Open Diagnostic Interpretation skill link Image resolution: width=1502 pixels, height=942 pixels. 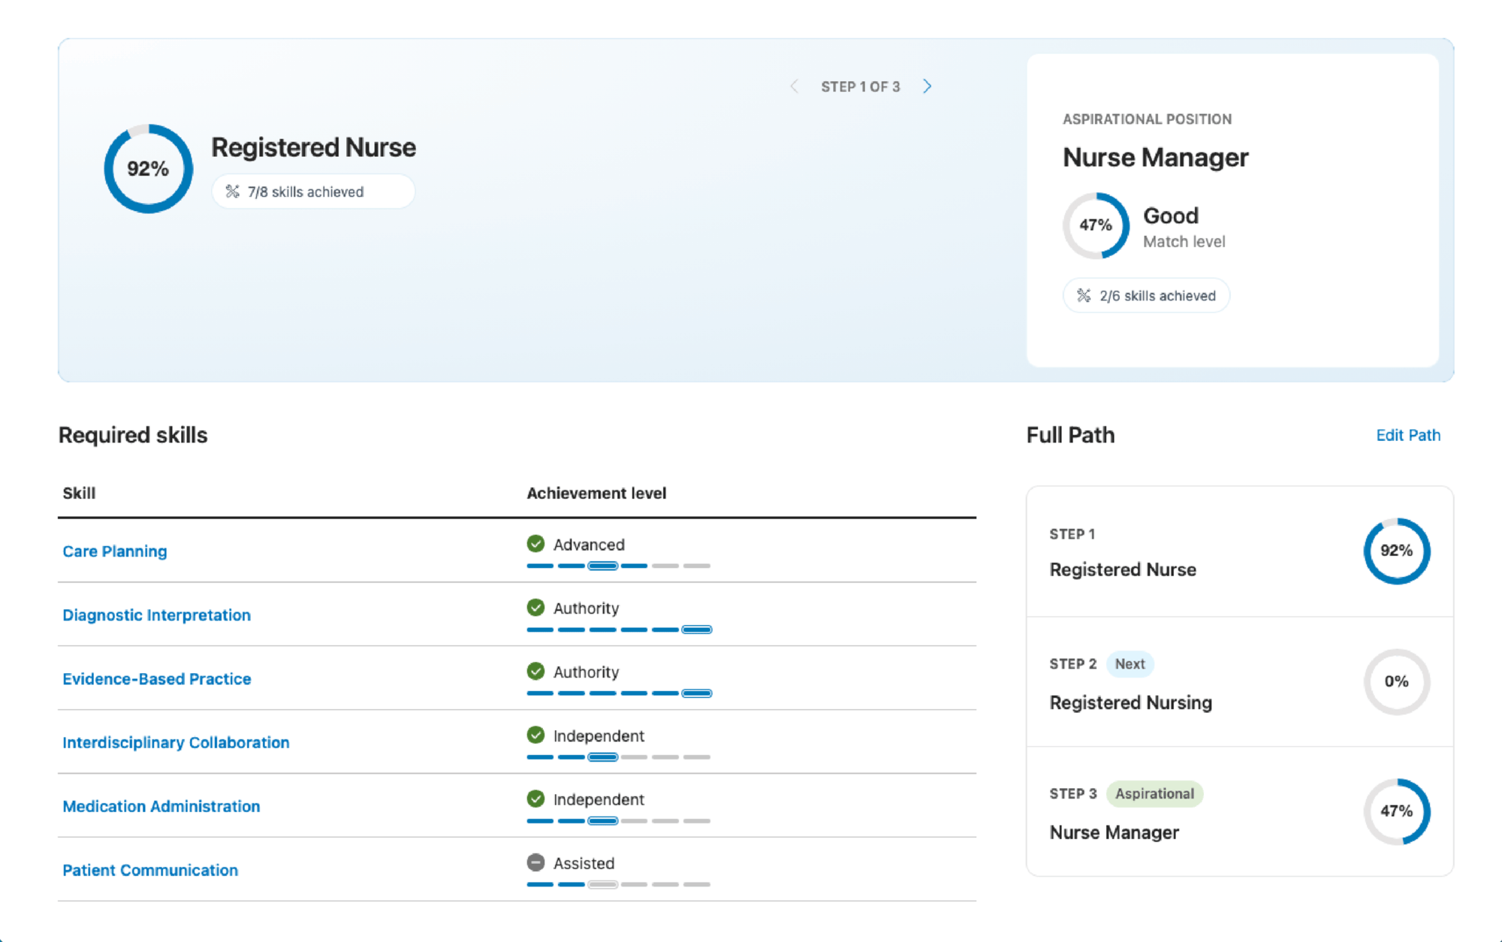pyautogui.click(x=156, y=615)
